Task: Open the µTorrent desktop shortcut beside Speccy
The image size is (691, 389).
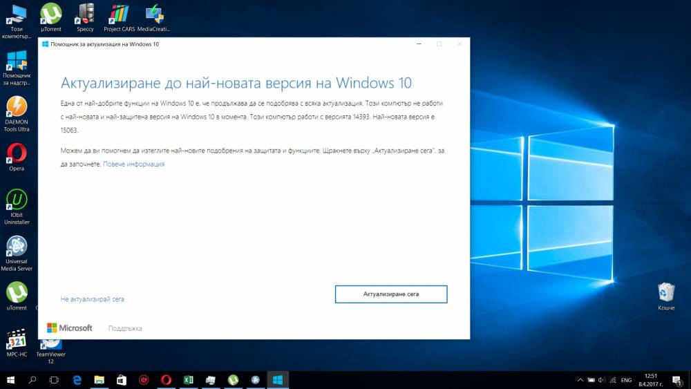Action: (x=50, y=18)
